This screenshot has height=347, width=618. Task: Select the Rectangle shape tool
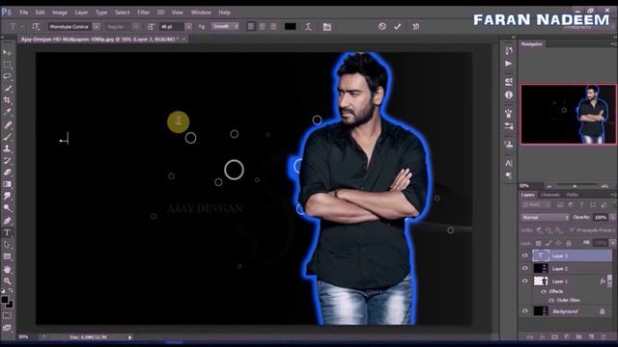coord(7,256)
